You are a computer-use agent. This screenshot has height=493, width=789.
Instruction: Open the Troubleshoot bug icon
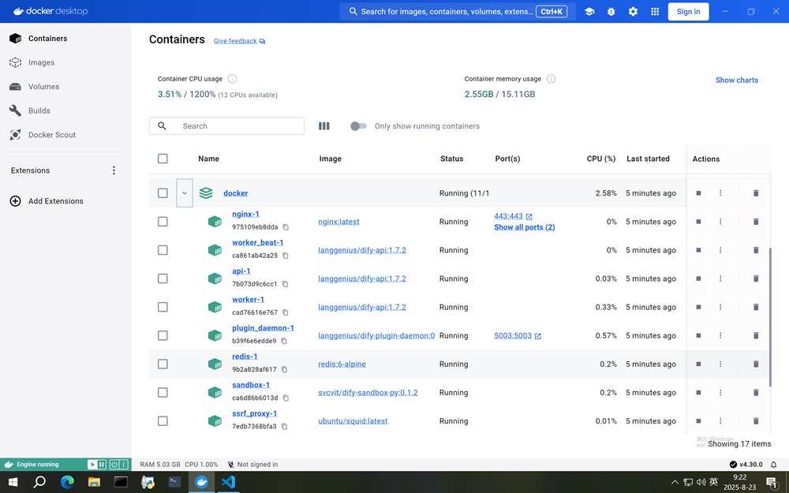[x=611, y=12]
